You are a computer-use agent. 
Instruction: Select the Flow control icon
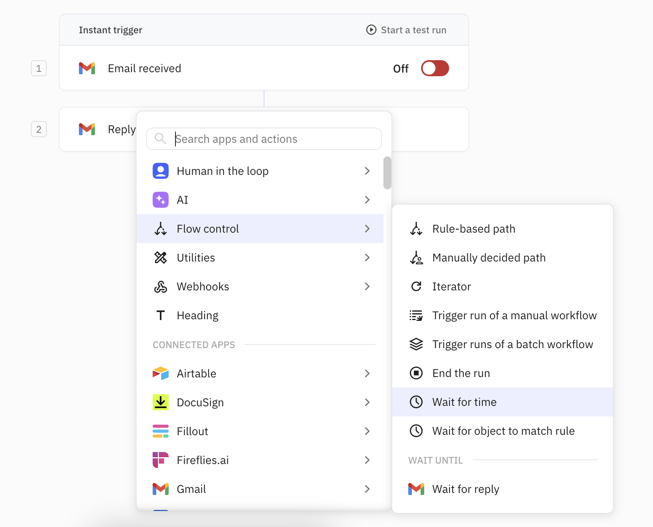point(161,229)
